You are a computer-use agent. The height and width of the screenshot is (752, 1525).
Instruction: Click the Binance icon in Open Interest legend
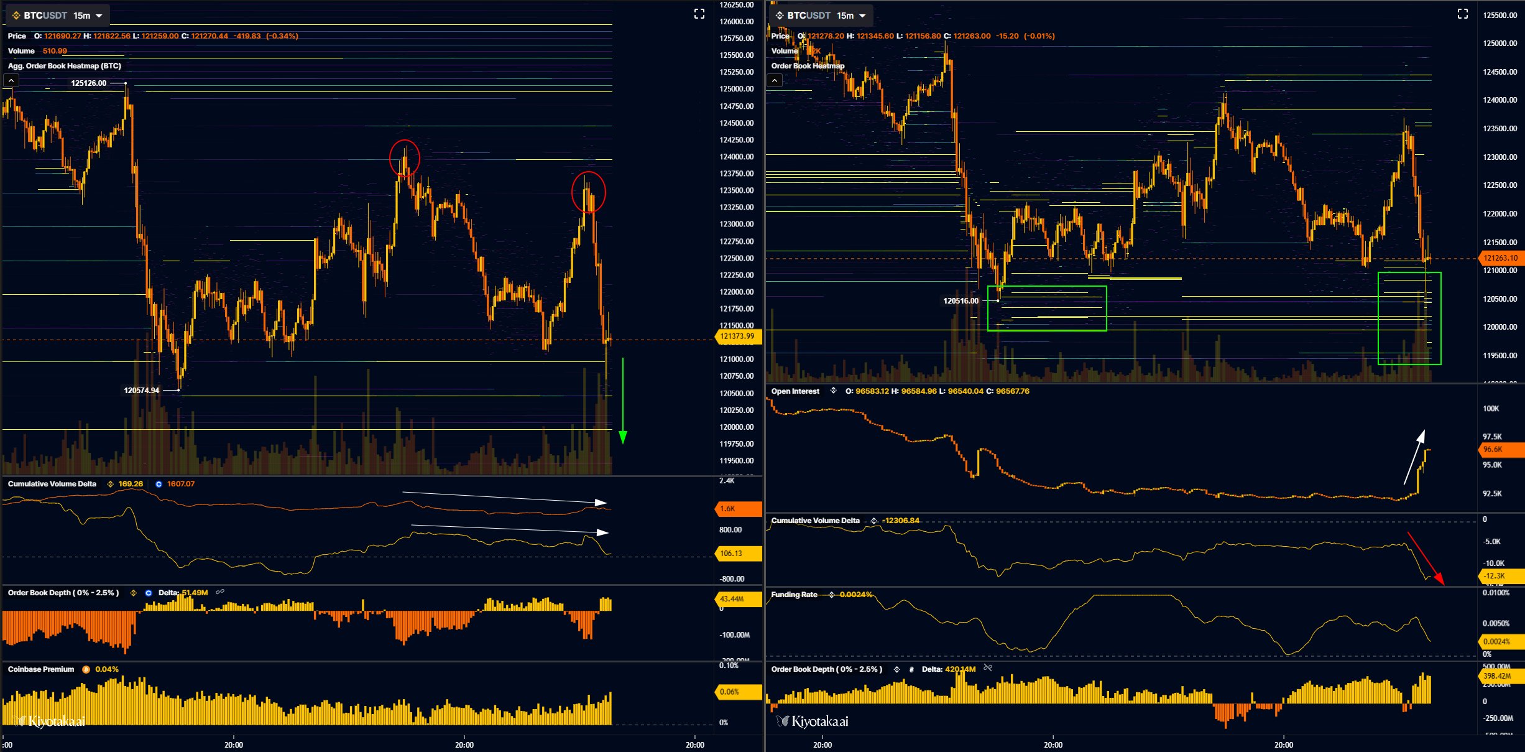832,391
